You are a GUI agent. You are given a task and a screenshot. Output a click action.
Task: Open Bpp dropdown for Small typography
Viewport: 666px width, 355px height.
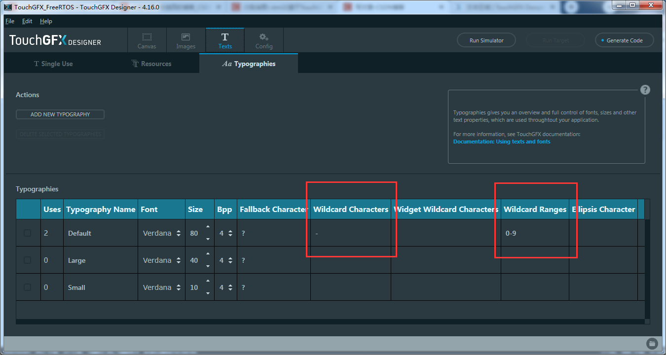click(225, 287)
